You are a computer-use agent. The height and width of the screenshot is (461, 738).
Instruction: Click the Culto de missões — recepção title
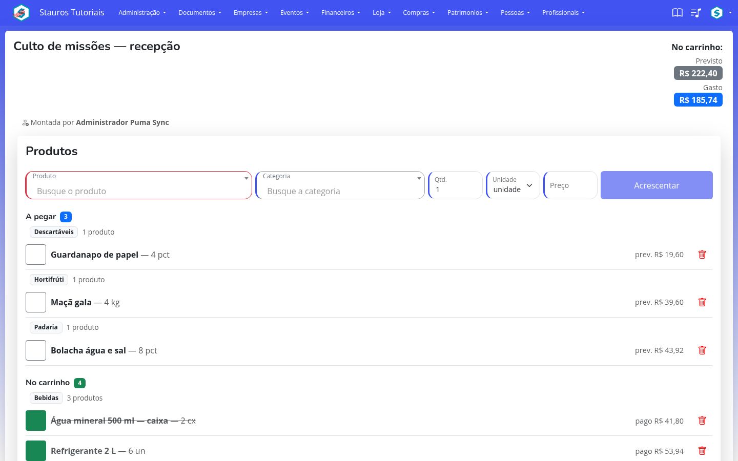pos(97,46)
